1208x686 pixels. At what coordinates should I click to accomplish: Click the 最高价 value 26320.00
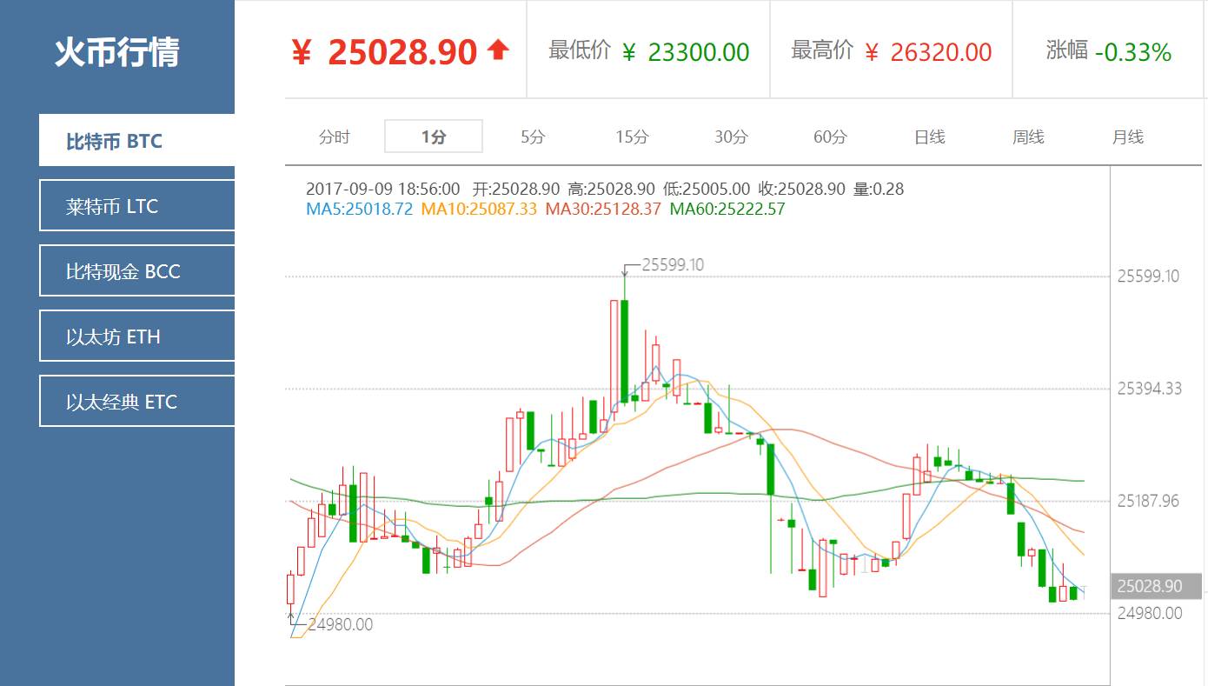[941, 52]
